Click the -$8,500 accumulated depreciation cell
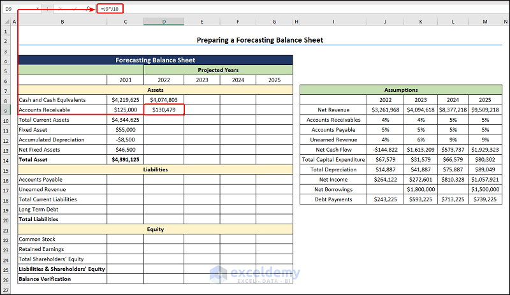Image resolution: width=510 pixels, height=295 pixels. click(x=125, y=140)
